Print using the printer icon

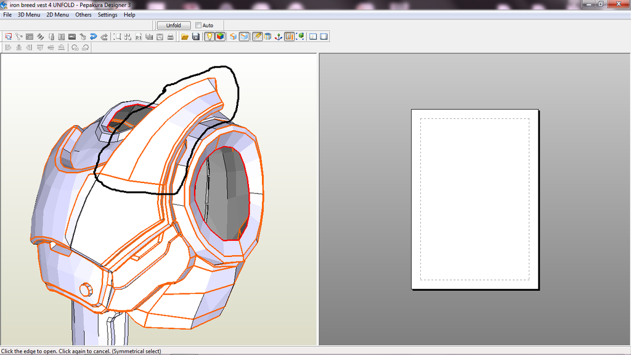pyautogui.click(x=171, y=36)
